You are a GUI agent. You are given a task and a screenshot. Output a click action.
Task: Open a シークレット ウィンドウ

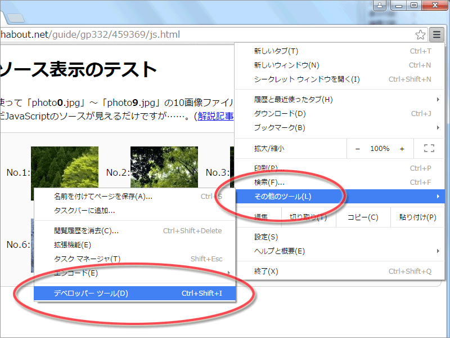click(292, 79)
